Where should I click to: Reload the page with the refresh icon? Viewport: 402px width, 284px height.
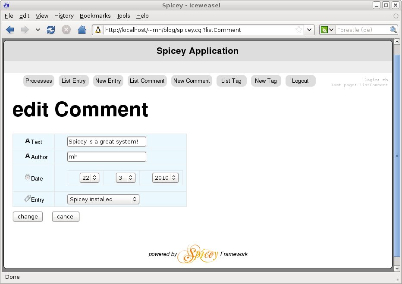point(51,30)
